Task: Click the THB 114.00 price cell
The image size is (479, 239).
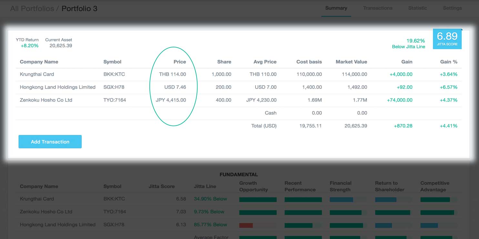Action: pyautogui.click(x=173, y=74)
